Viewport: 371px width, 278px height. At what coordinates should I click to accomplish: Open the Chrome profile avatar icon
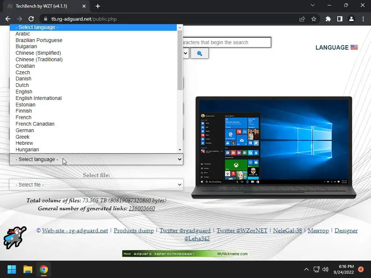click(x=351, y=19)
